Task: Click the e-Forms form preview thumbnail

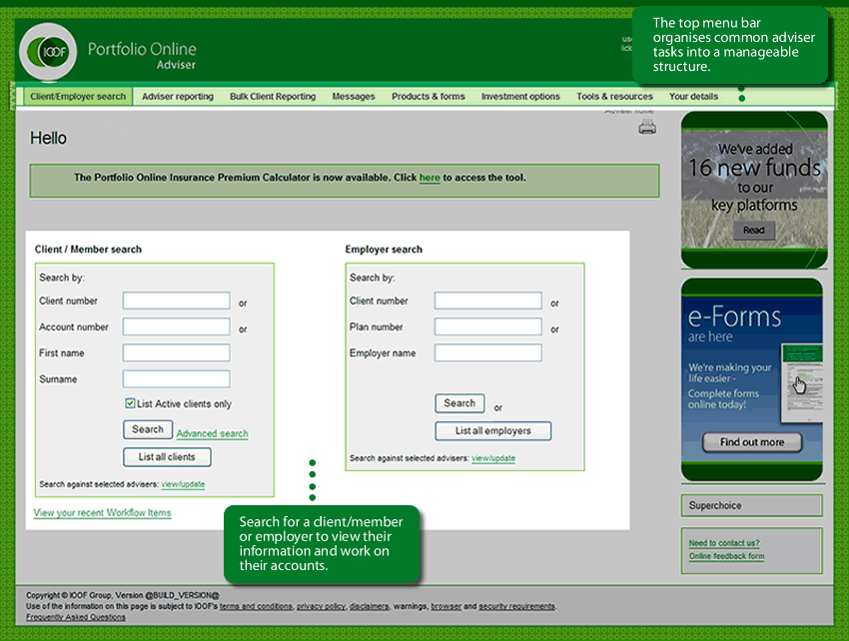Action: (x=802, y=382)
